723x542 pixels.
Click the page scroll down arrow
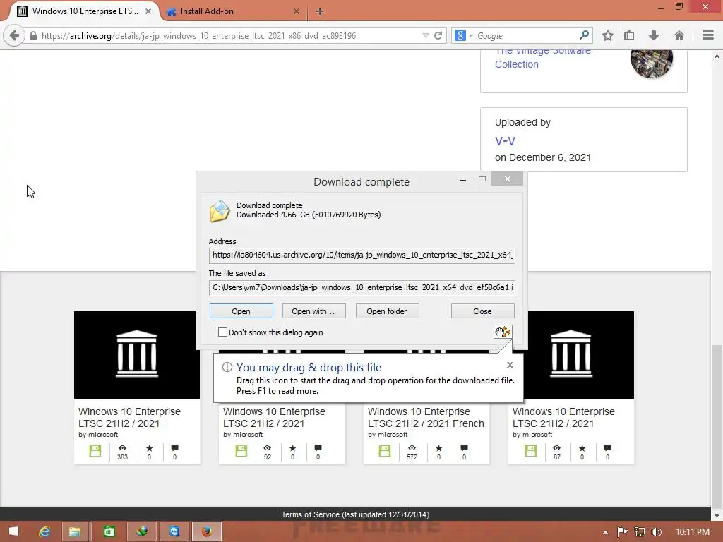click(x=717, y=514)
